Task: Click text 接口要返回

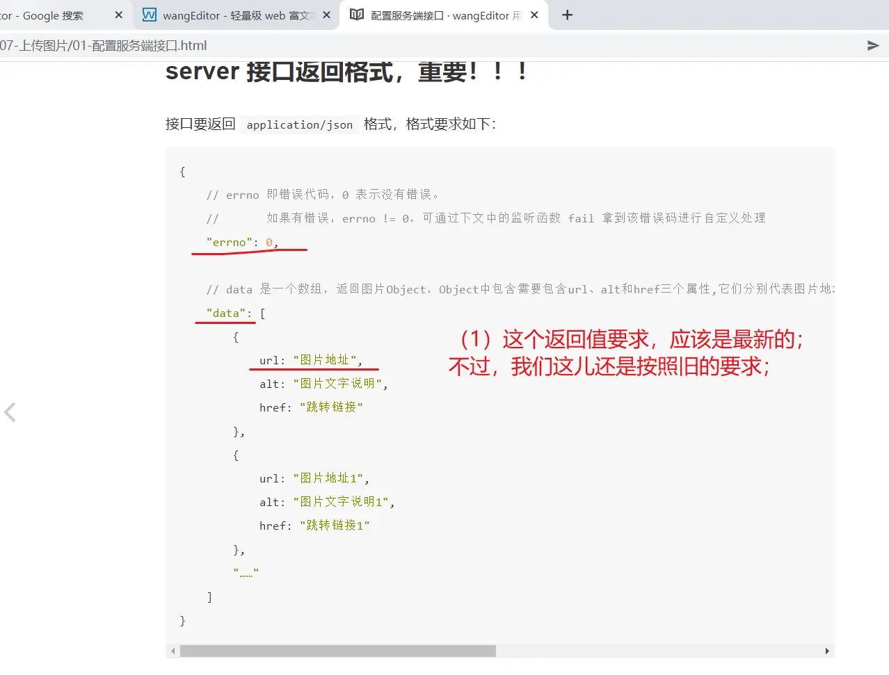Action: click(x=200, y=124)
